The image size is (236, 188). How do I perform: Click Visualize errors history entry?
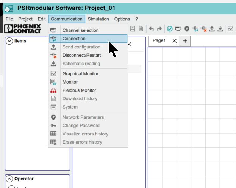coord(88,134)
